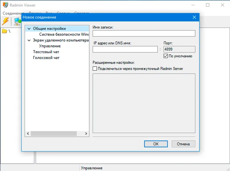The image size is (230, 171).
Task: Click the Radmin Viewer app logo icon
Action: (x=6, y=5)
